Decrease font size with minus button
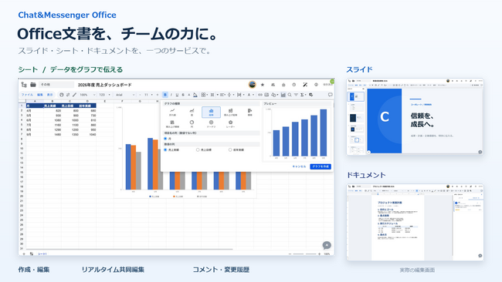 [140, 95]
